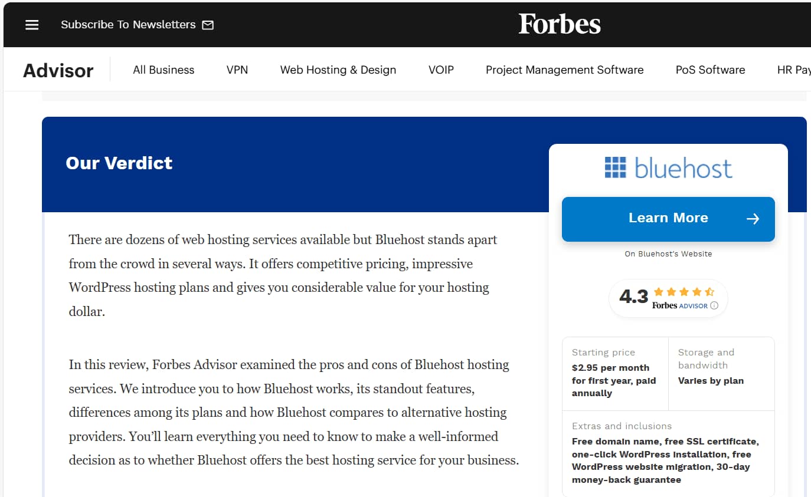Click the half-filled fifth star in the rating
This screenshot has height=497, width=811.
coord(710,291)
